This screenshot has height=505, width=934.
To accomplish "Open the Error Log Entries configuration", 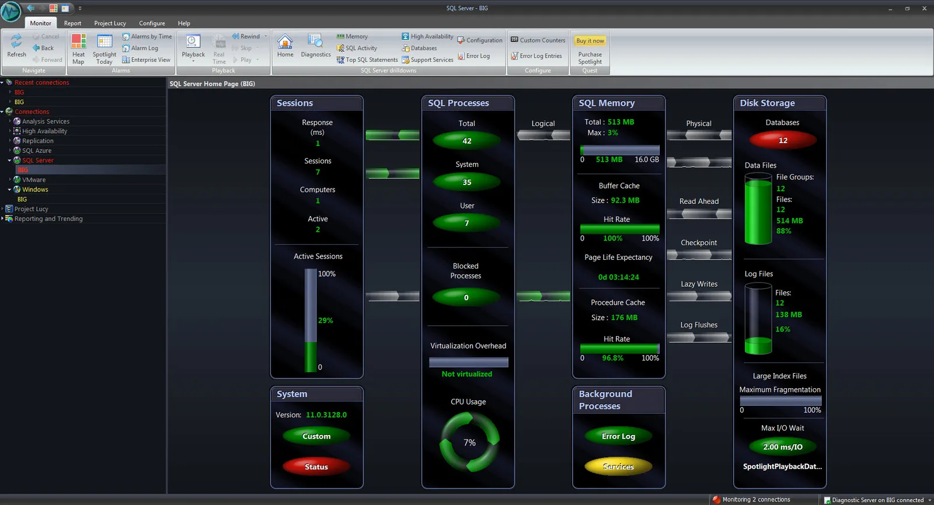I will point(536,56).
